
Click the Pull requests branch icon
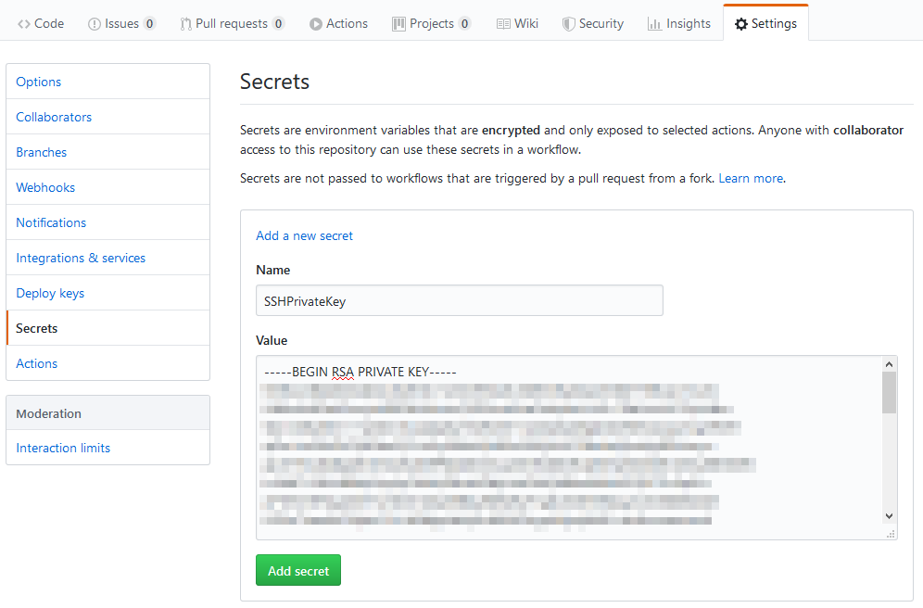185,24
